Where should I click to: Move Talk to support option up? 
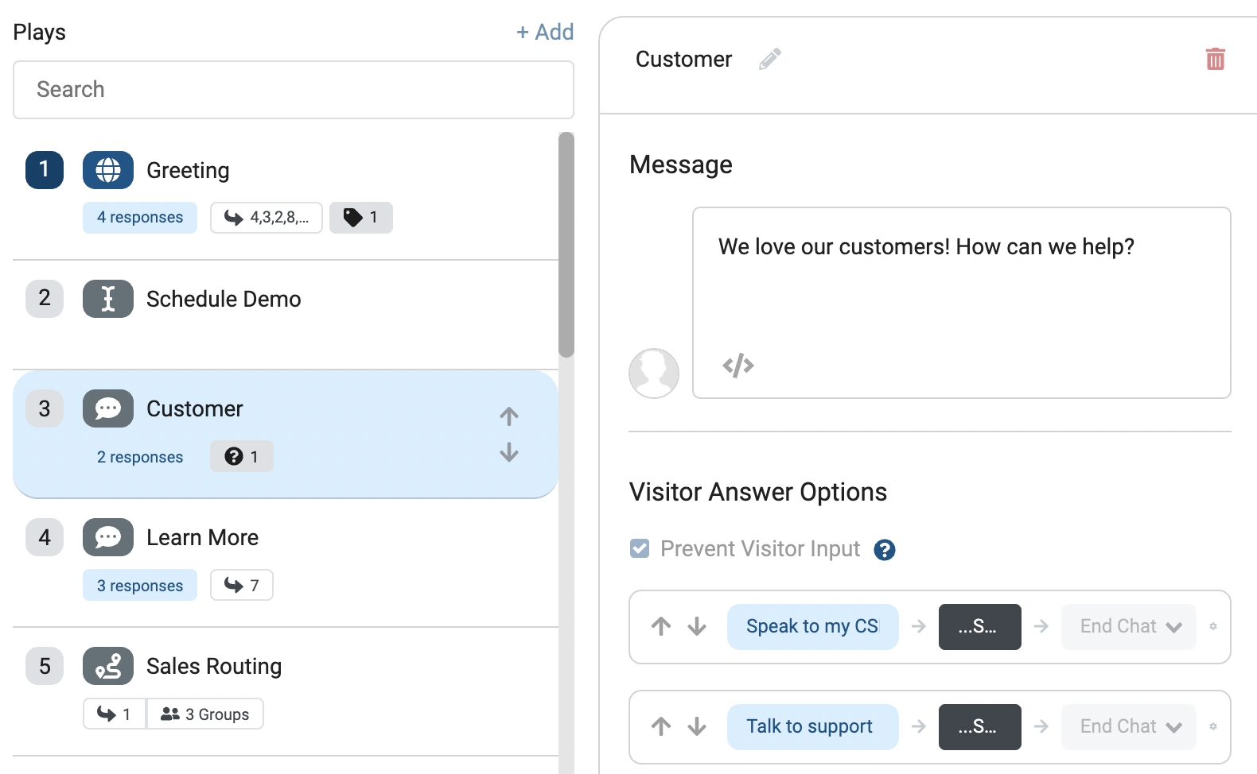click(x=660, y=726)
